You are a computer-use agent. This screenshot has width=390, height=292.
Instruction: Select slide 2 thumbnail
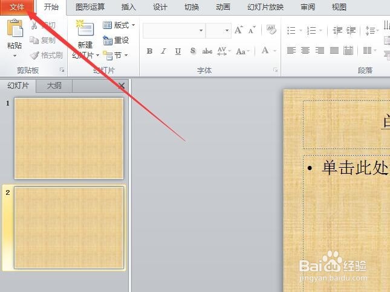pyautogui.click(x=69, y=227)
